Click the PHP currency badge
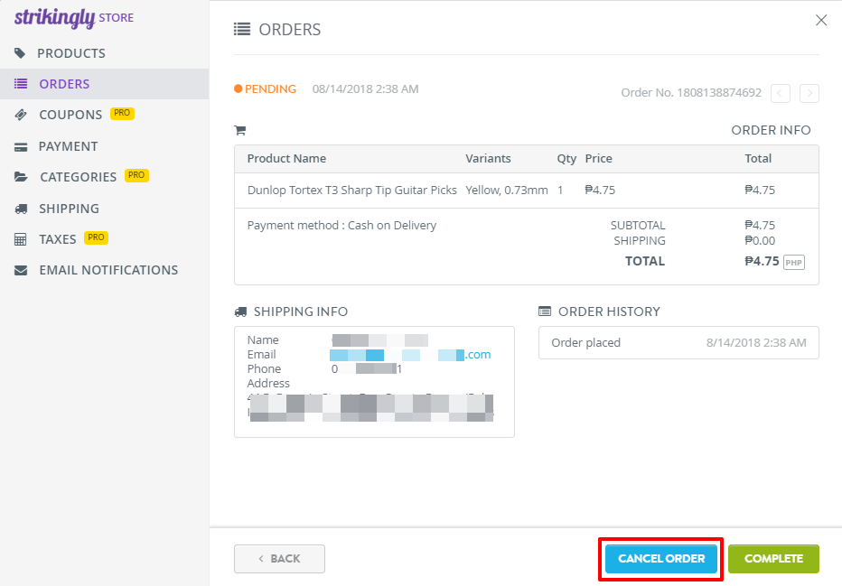Image resolution: width=842 pixels, height=586 pixels. [x=793, y=263]
